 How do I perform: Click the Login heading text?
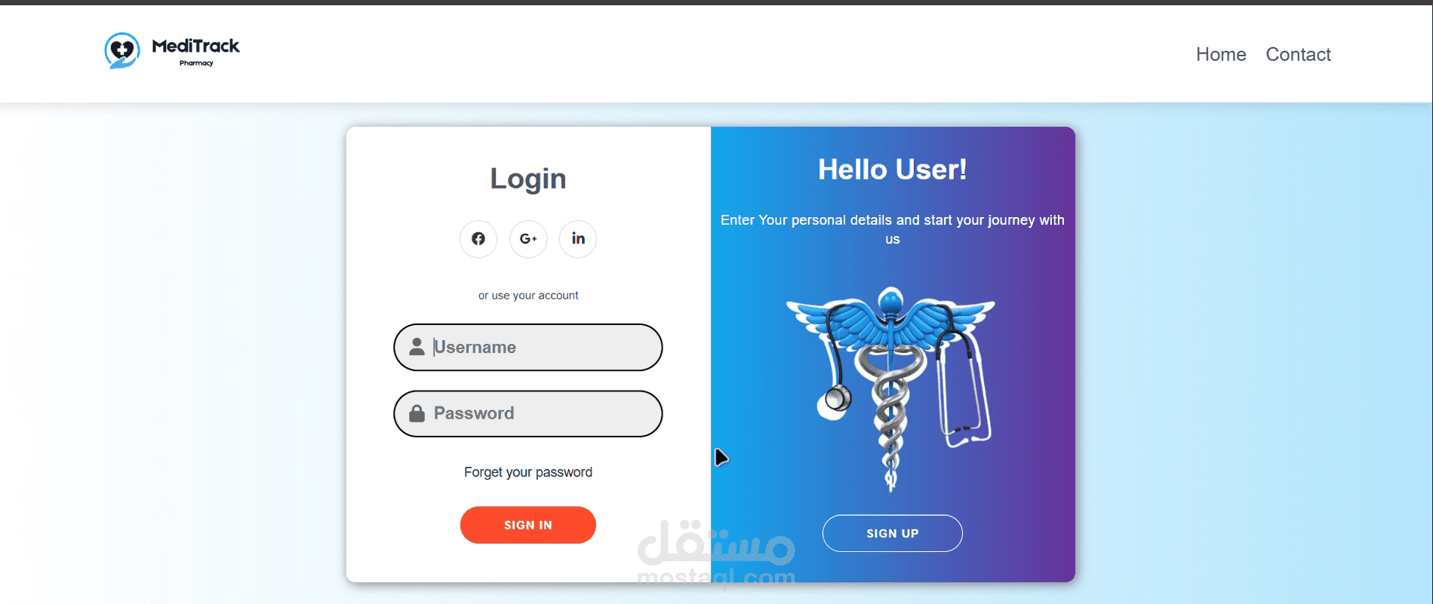(528, 179)
